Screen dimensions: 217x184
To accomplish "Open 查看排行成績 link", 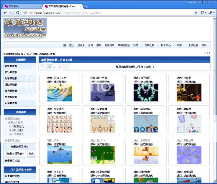I will 12,161.
